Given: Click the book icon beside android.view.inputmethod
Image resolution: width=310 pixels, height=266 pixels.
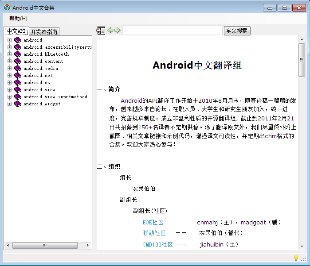Looking at the screenshot, I should click(x=18, y=96).
